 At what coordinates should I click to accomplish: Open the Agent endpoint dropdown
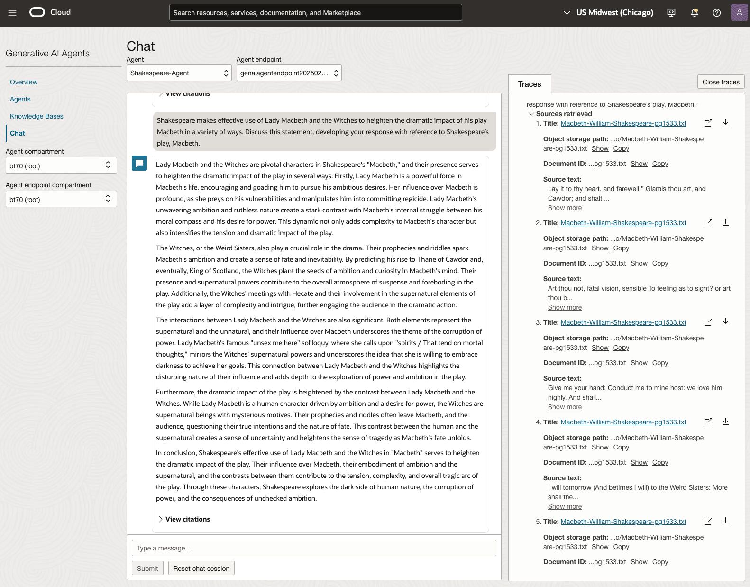(289, 73)
